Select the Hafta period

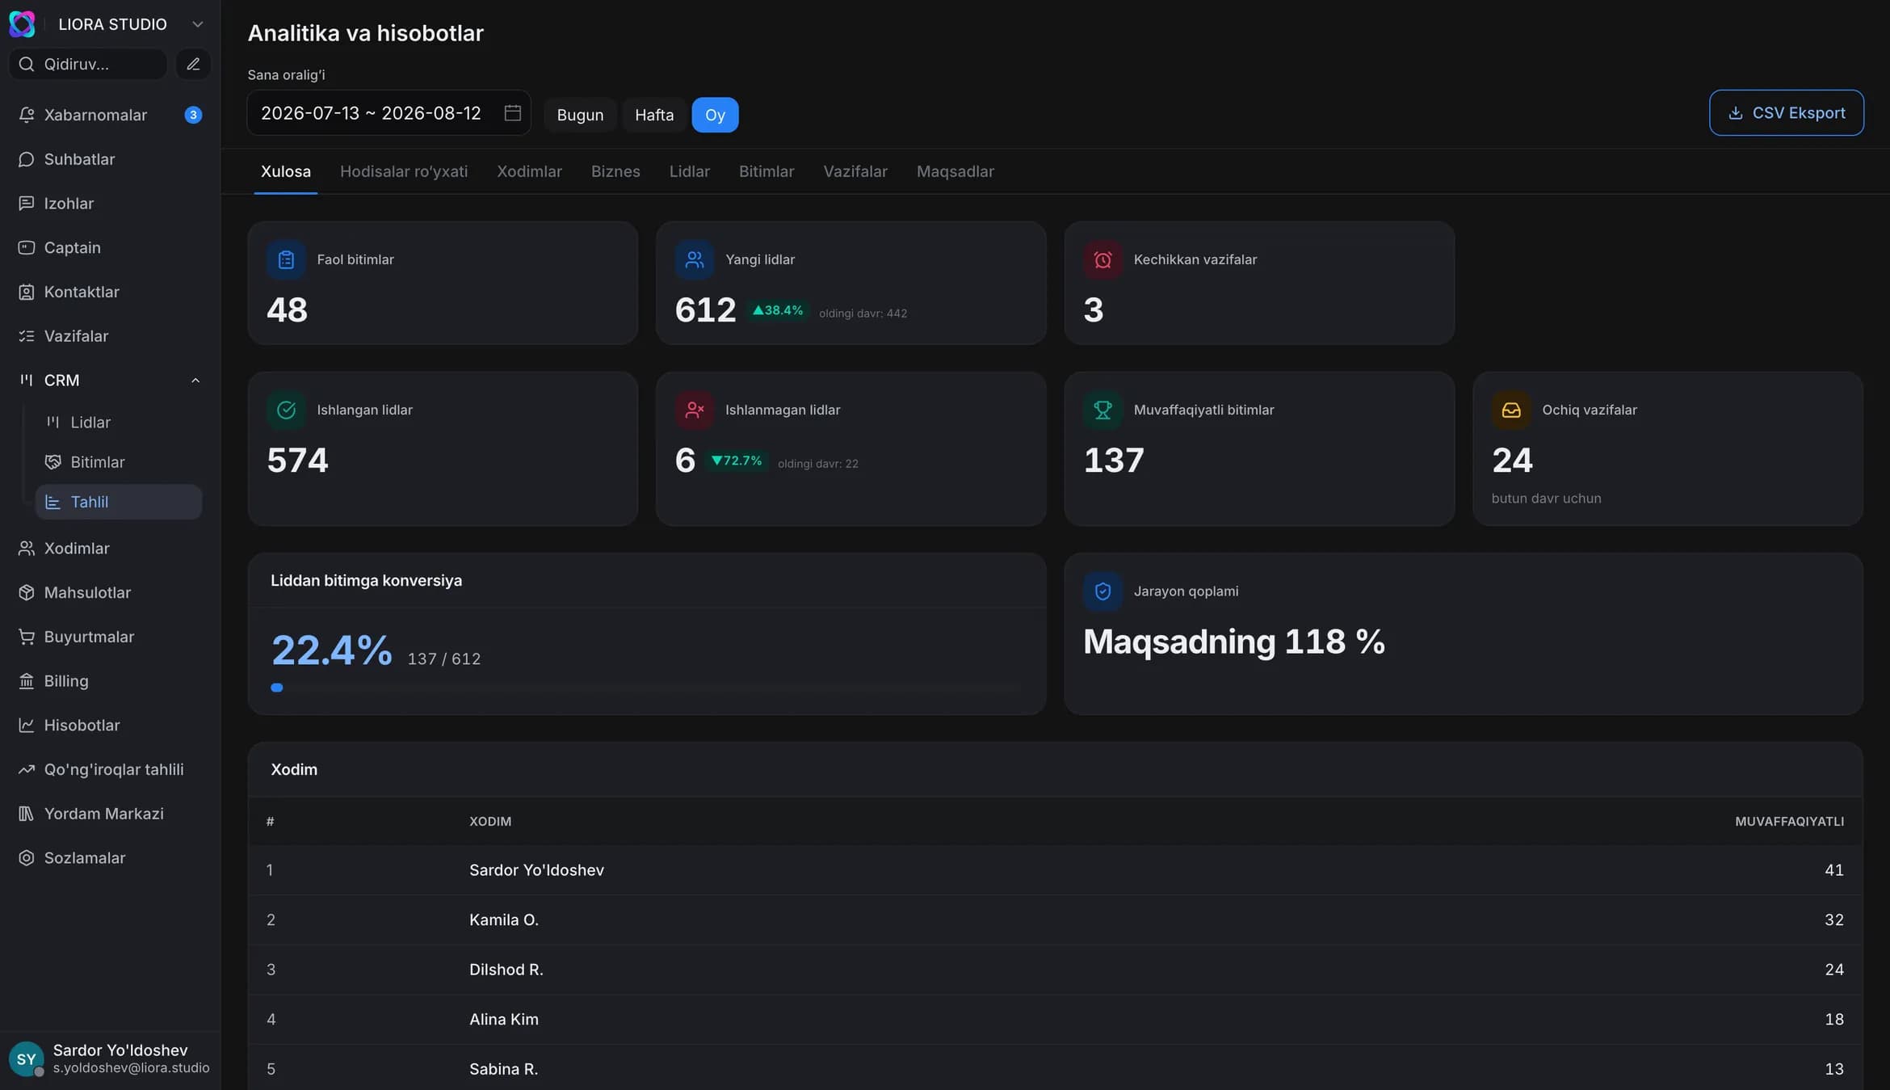654,115
